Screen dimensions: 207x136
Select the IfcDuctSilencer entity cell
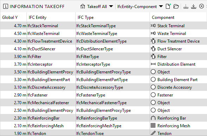click(51, 49)
